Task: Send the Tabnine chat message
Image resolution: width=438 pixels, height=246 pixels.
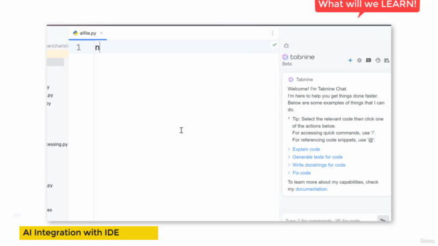Action: point(383,219)
